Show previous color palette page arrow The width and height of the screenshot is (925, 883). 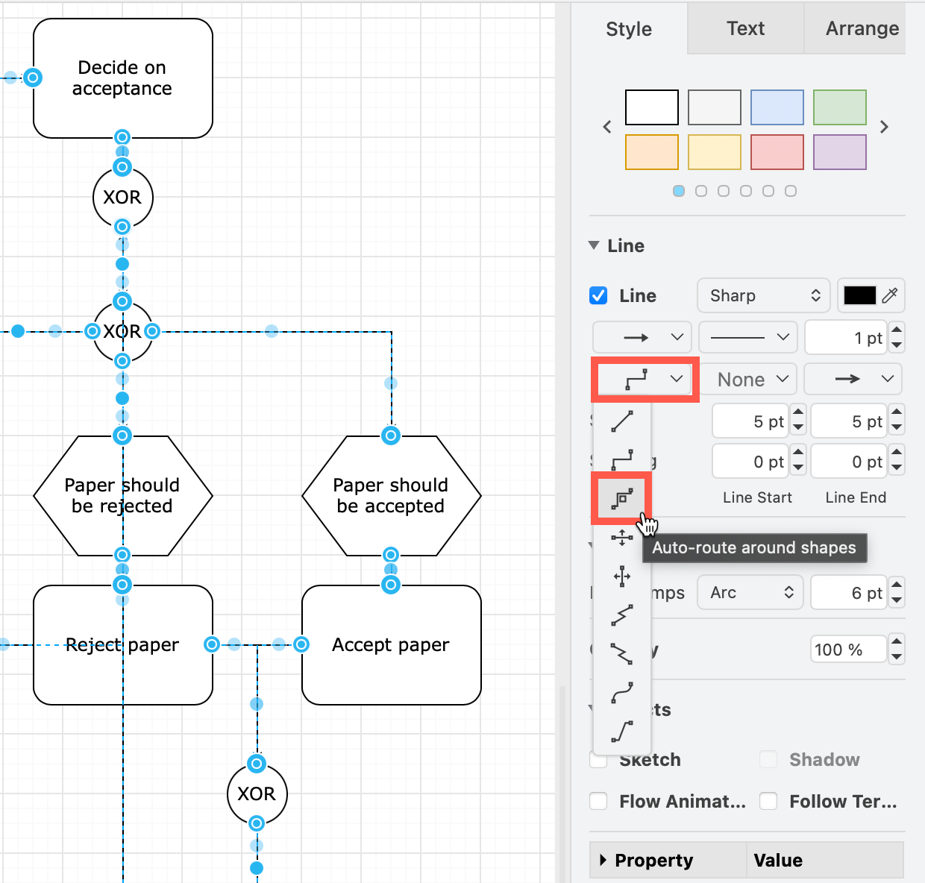tap(607, 127)
